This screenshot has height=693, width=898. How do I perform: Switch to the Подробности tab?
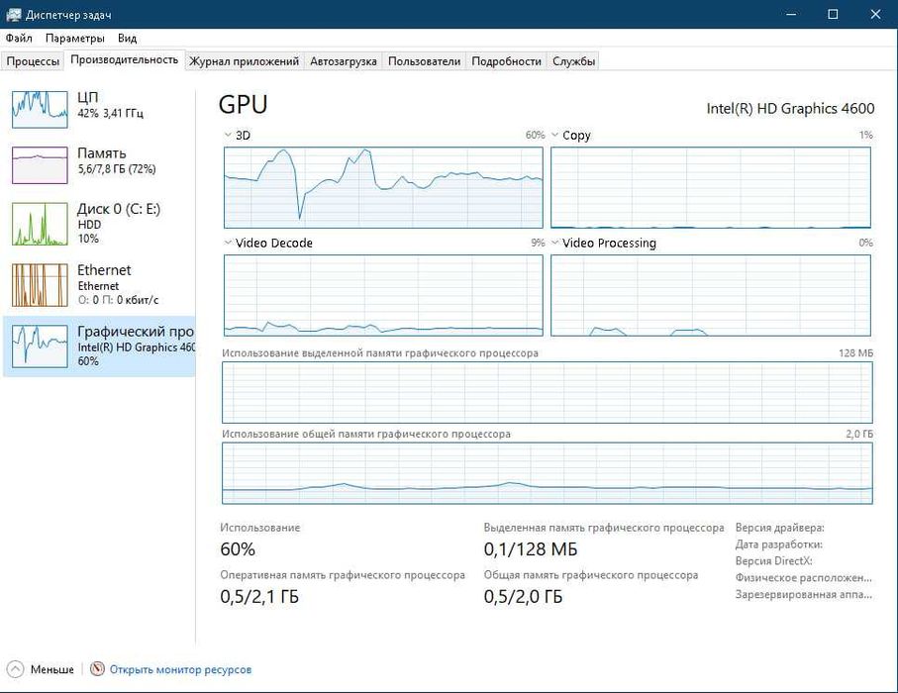506,61
